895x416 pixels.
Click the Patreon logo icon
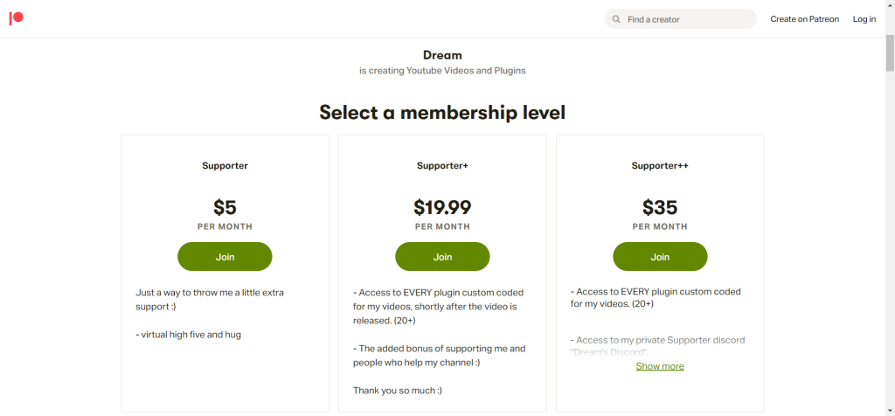(16, 18)
